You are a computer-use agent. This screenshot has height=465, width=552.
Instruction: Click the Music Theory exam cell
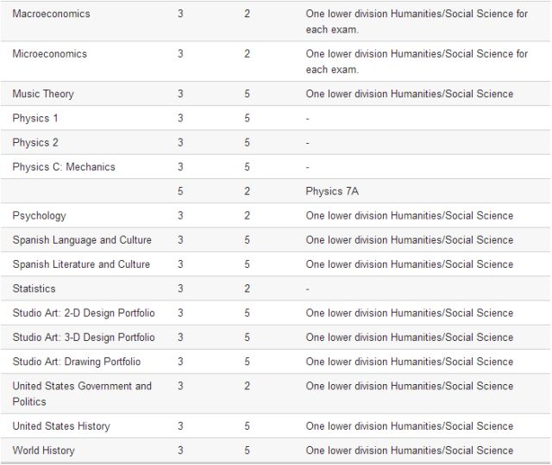pos(43,94)
